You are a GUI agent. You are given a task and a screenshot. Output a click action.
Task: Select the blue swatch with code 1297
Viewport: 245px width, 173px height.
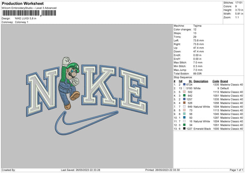(184, 118)
